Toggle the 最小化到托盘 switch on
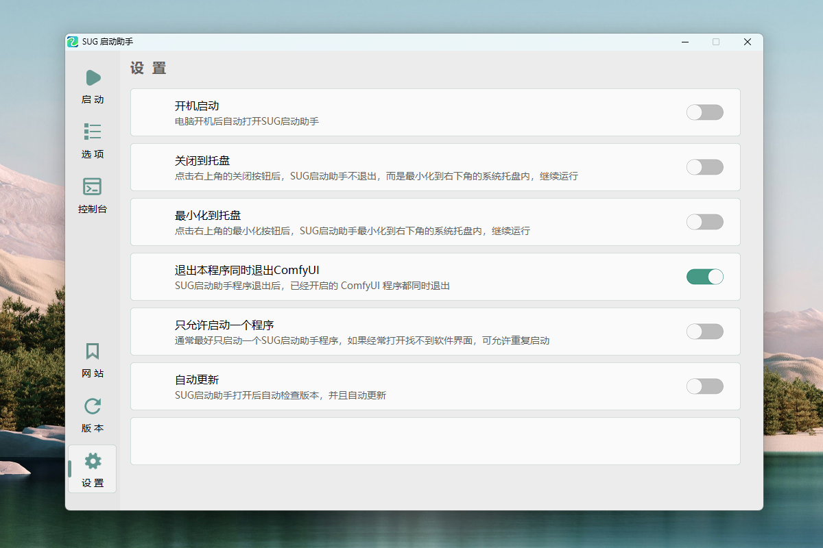Image resolution: width=823 pixels, height=548 pixels. pyautogui.click(x=704, y=222)
